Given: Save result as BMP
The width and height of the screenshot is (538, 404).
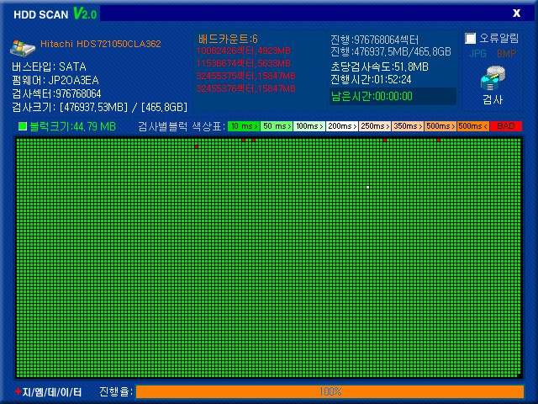Looking at the screenshot, I should (x=506, y=53).
